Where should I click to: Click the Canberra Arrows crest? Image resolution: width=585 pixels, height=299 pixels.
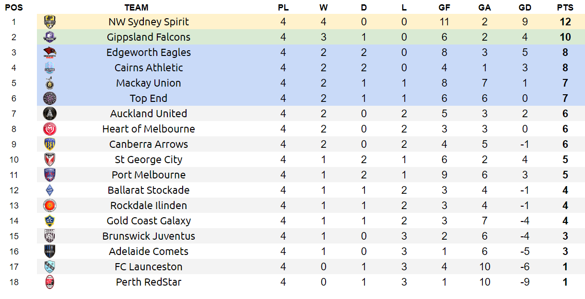pyautogui.click(x=50, y=144)
